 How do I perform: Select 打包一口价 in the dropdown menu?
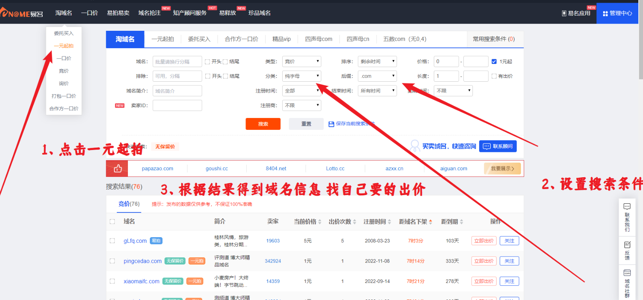[x=64, y=96]
